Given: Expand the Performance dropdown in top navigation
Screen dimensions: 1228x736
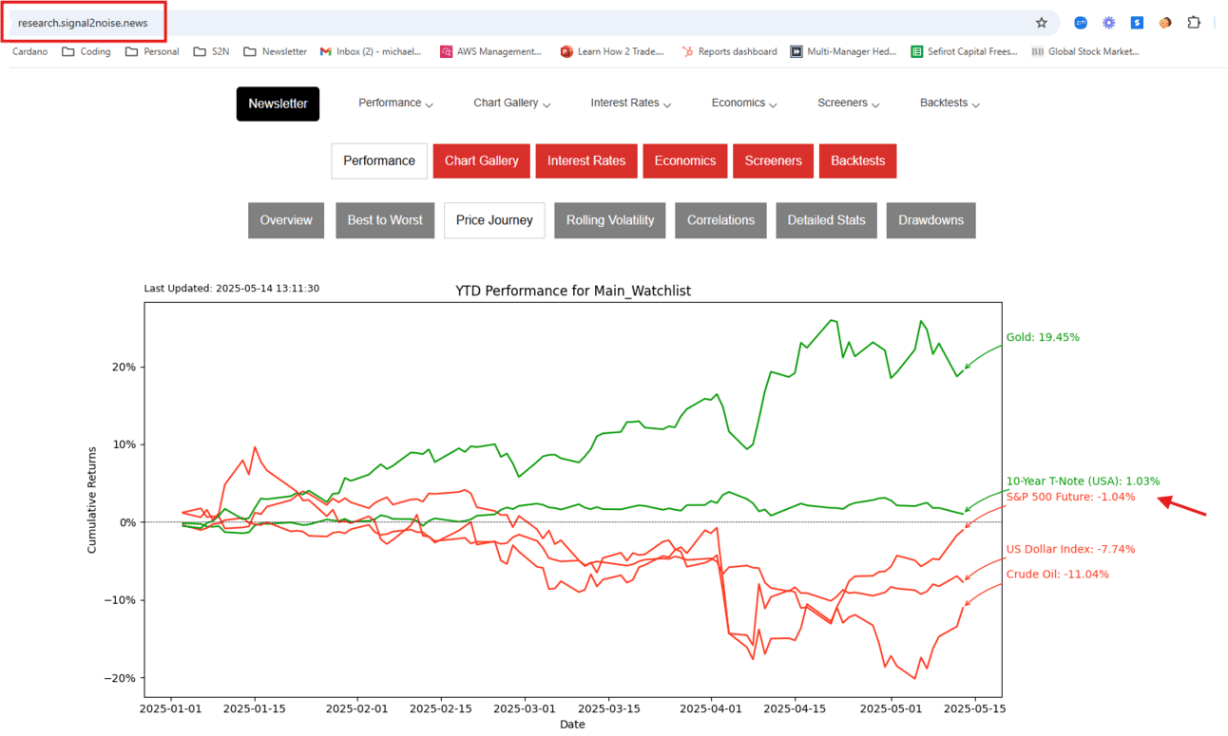Looking at the screenshot, I should click(x=395, y=104).
